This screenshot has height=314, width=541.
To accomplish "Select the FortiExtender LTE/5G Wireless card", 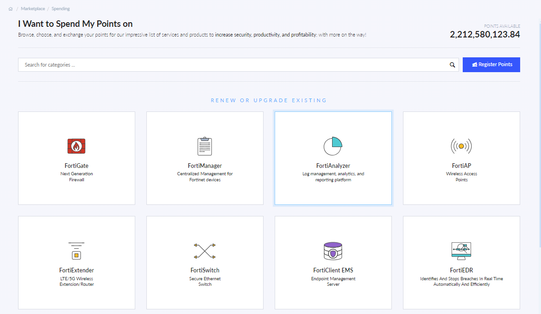I will pos(76,262).
